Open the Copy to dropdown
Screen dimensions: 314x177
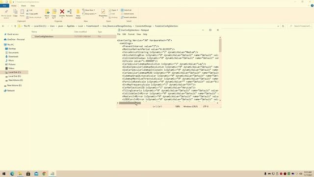click(x=54, y=14)
